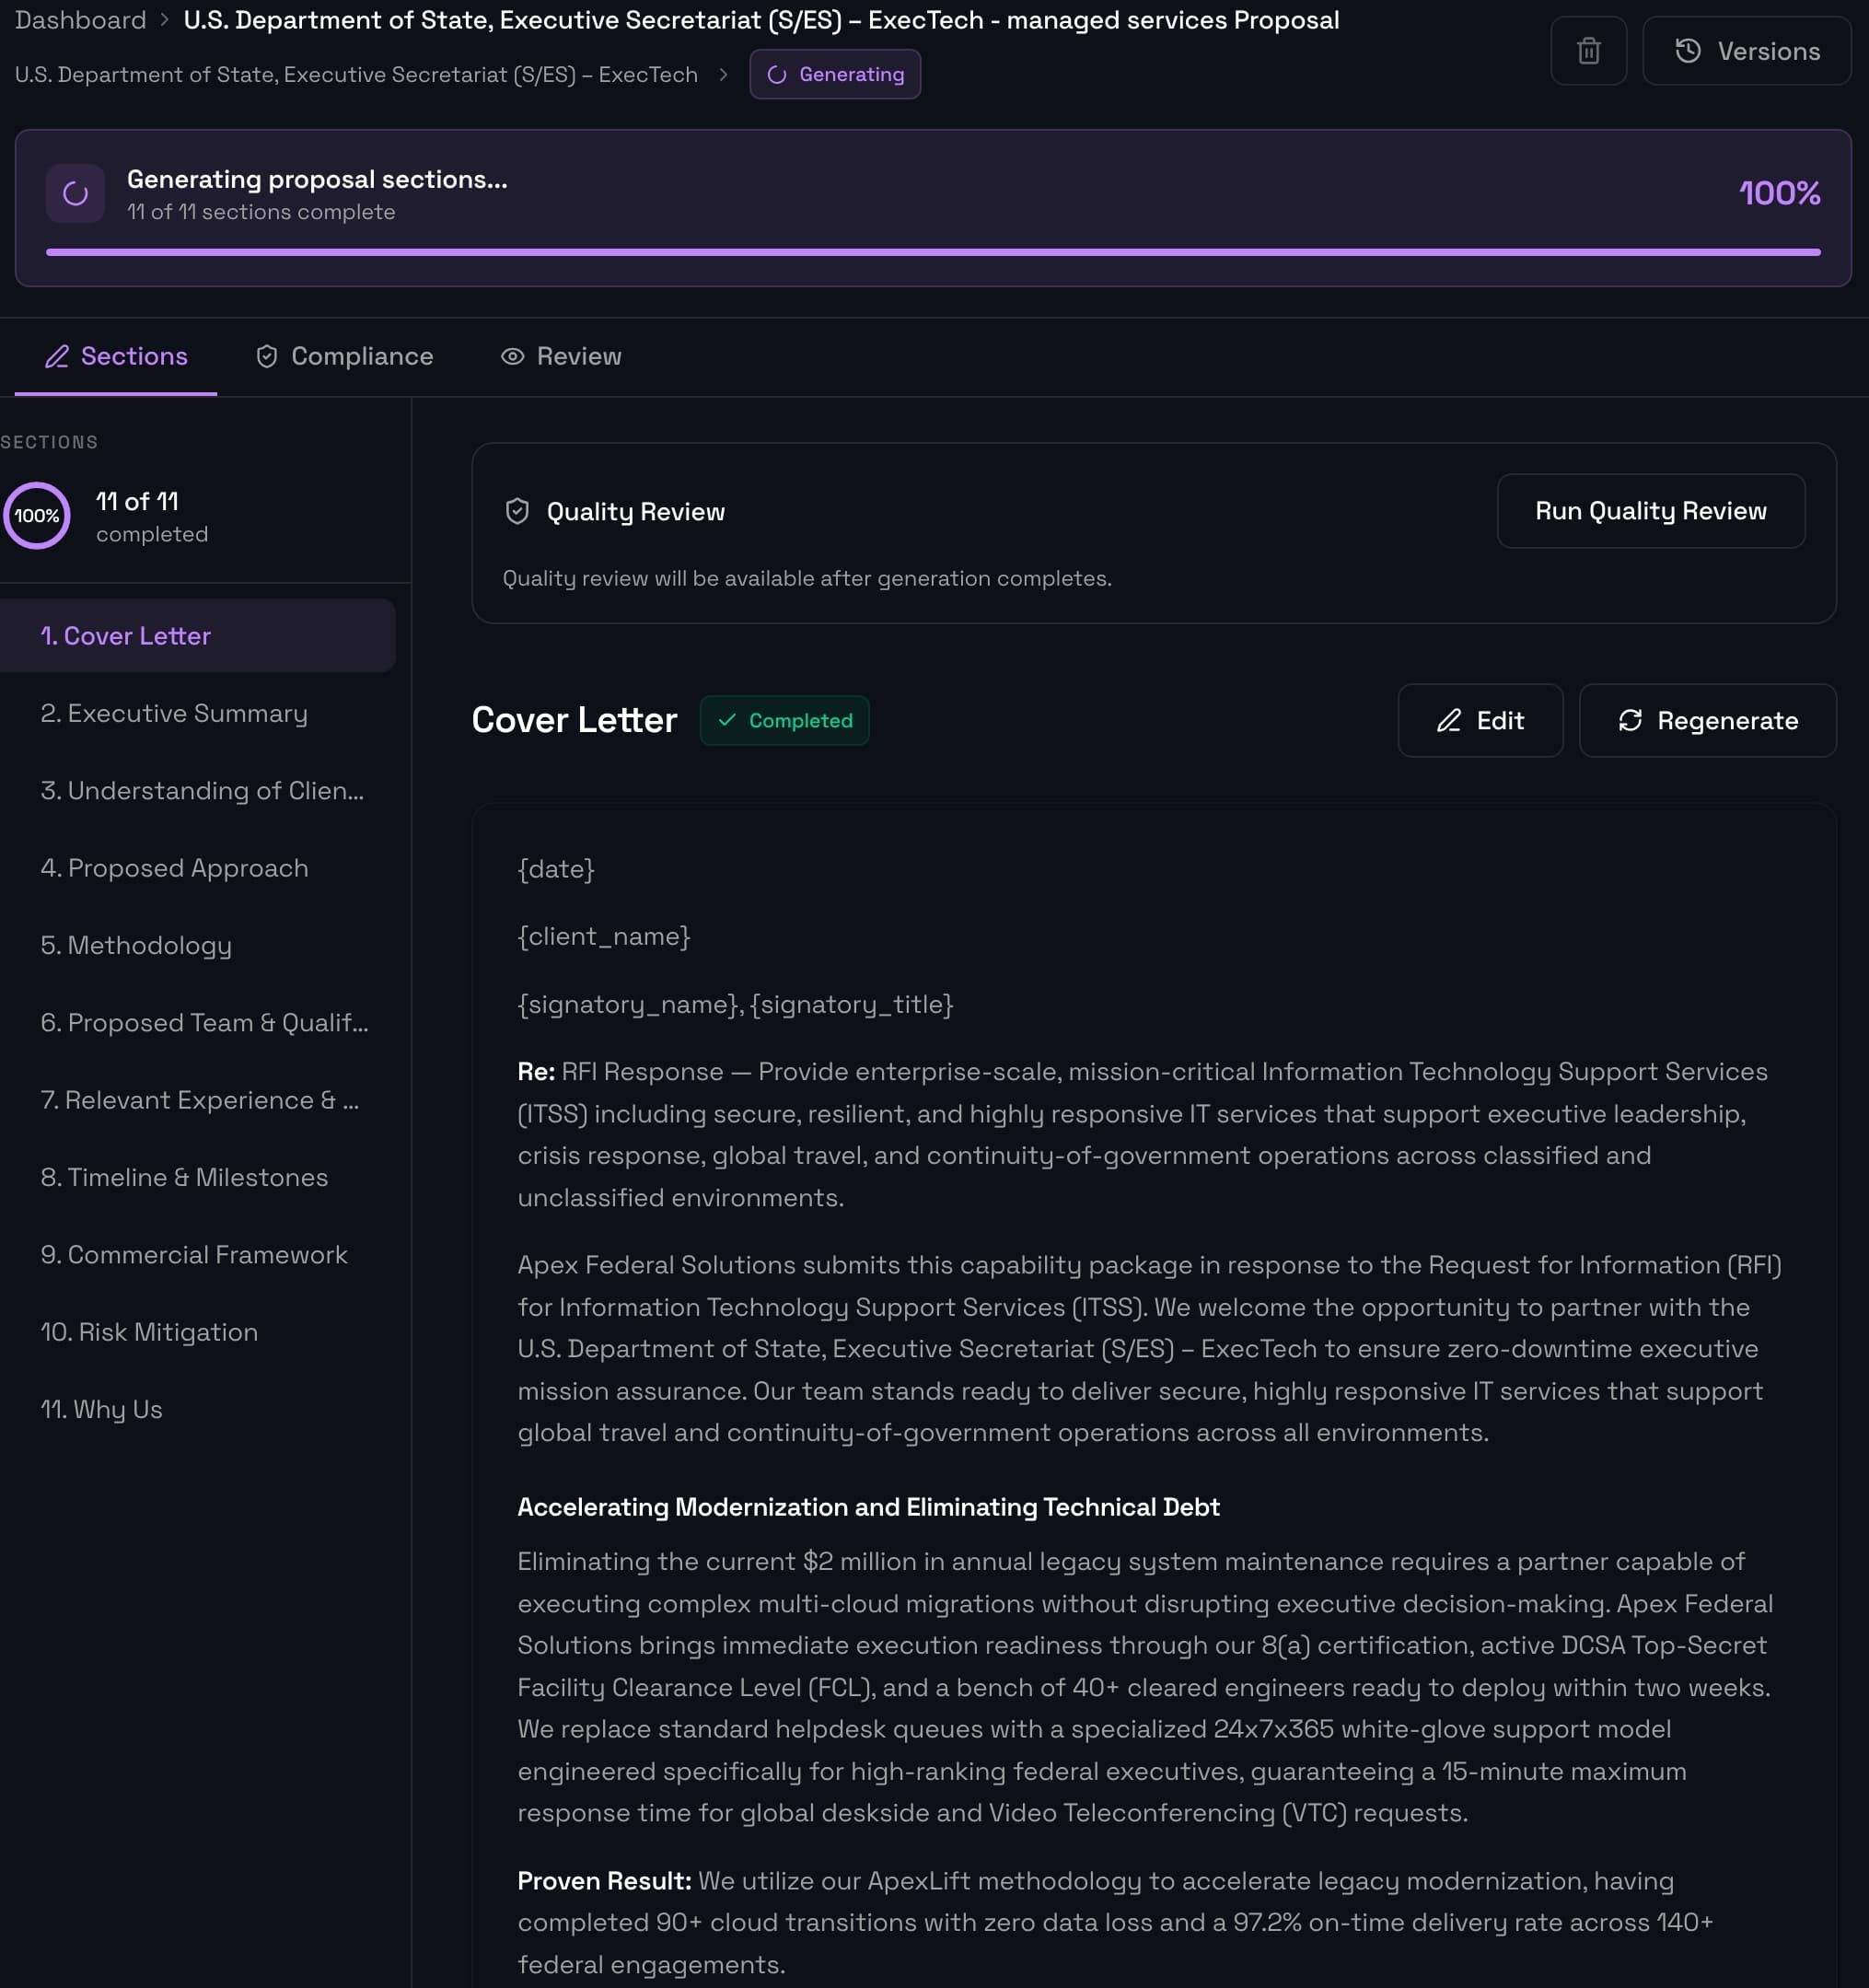Click the trash delete icon button
Screen dimensions: 1869x1988
pos(1588,51)
